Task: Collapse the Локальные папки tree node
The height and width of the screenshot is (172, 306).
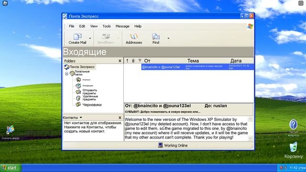Action: click(x=66, y=74)
